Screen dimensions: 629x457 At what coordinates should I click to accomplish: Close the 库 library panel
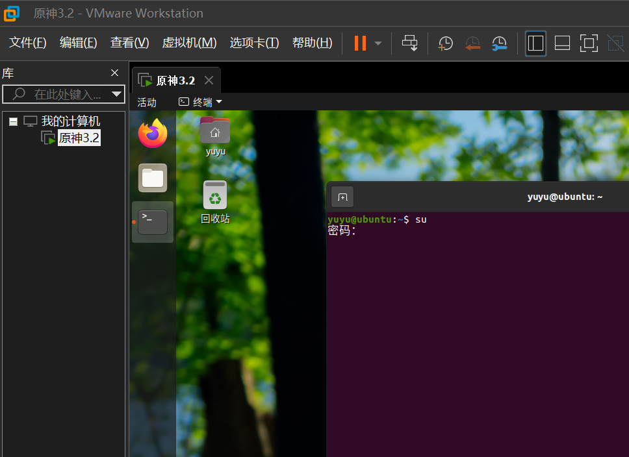[115, 73]
